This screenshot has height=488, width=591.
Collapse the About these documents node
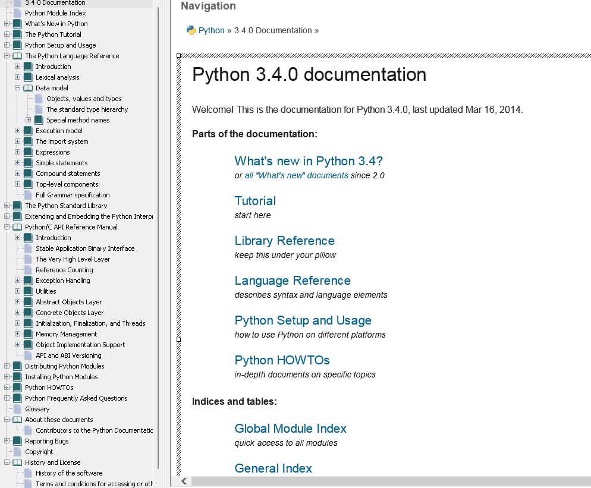pyautogui.click(x=7, y=420)
